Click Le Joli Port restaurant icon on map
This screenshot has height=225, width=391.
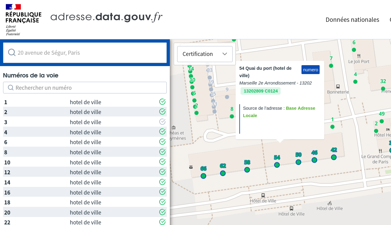359,56
